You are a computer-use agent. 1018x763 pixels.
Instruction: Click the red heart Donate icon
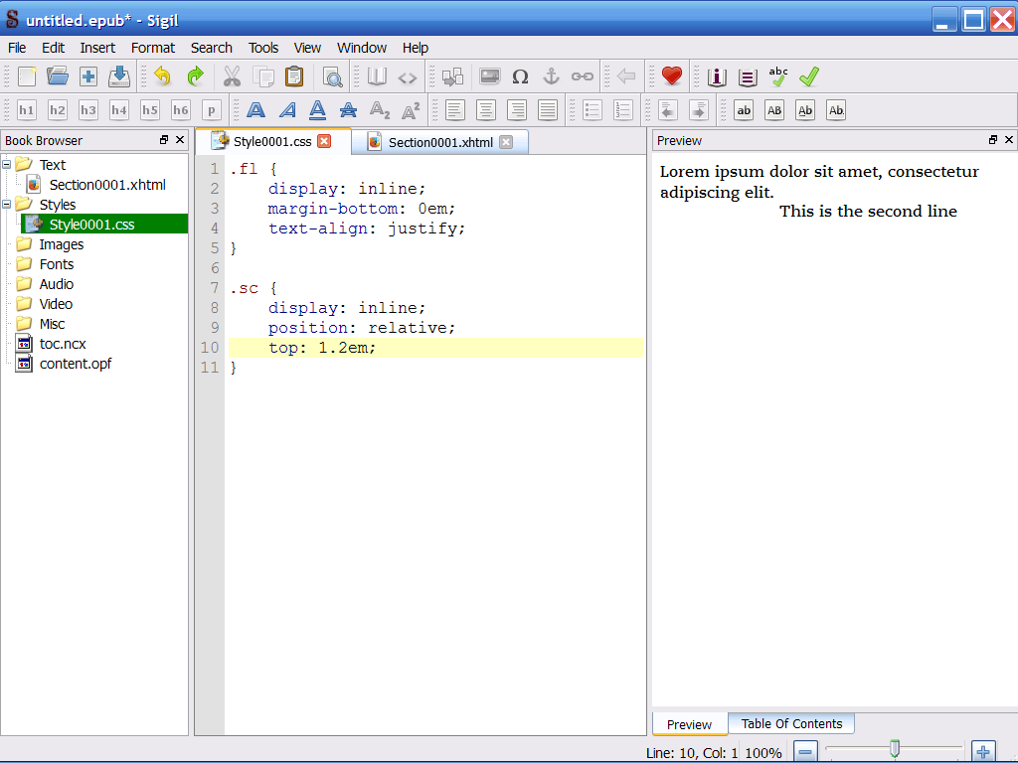pos(672,76)
